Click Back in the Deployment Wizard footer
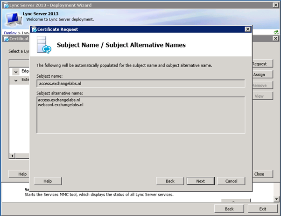The image size is (281, 216). [x=229, y=209]
